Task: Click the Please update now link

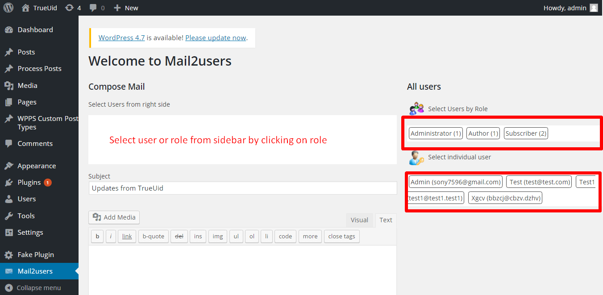Action: (x=216, y=38)
